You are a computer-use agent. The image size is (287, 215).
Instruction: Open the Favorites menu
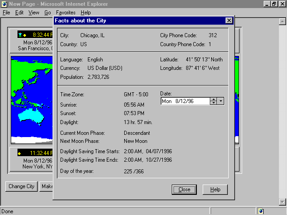[65, 13]
